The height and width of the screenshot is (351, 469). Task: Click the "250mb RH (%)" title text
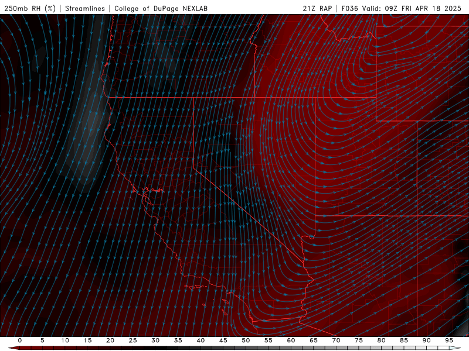click(x=30, y=8)
